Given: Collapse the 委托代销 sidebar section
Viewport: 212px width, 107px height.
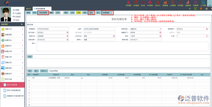Looking at the screenshot, I should (13, 79).
